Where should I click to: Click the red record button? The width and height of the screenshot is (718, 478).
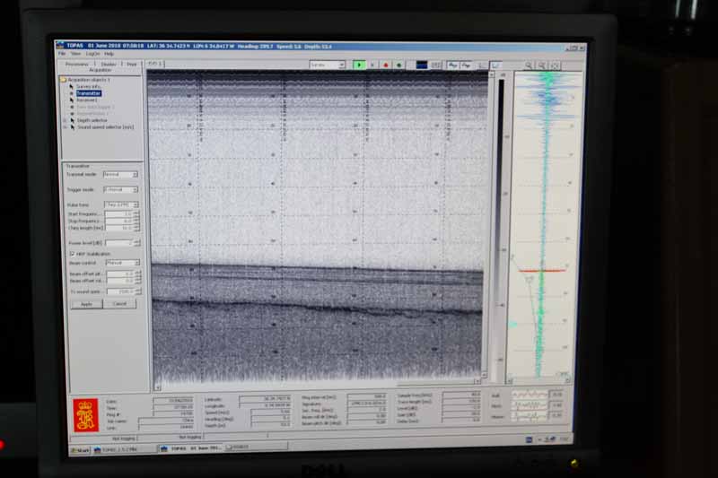(386, 65)
